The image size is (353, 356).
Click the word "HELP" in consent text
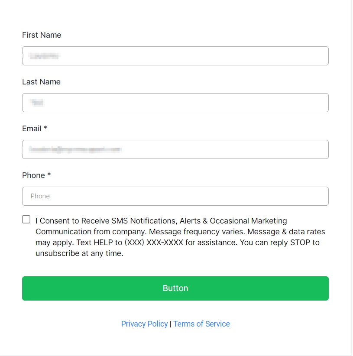tap(104, 243)
